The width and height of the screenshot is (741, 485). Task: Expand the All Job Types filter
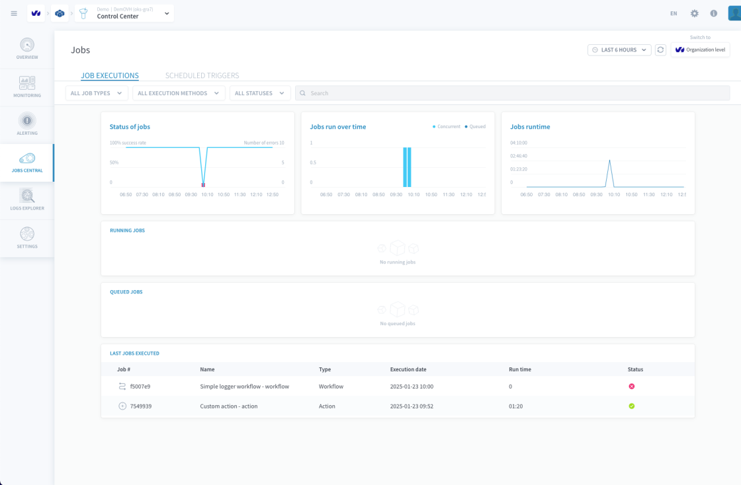[x=97, y=93]
